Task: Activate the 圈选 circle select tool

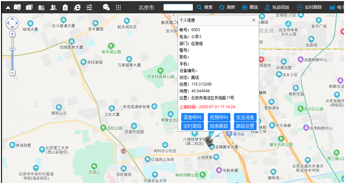Action: 250,7
